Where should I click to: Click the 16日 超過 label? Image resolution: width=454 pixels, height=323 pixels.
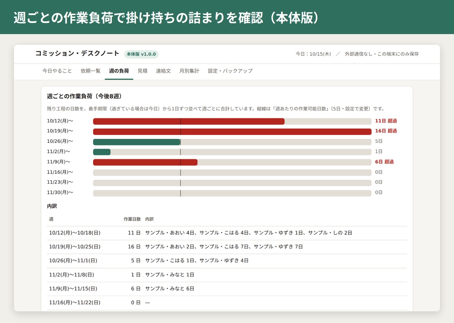click(386, 131)
